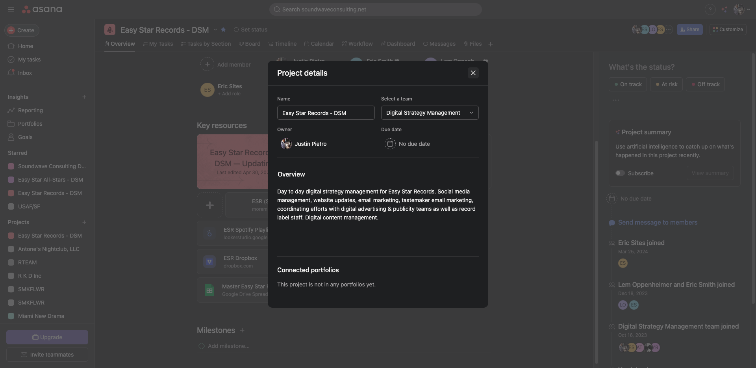Image resolution: width=756 pixels, height=368 pixels.
Task: Star the Easy Star Records project
Action: 223,30
